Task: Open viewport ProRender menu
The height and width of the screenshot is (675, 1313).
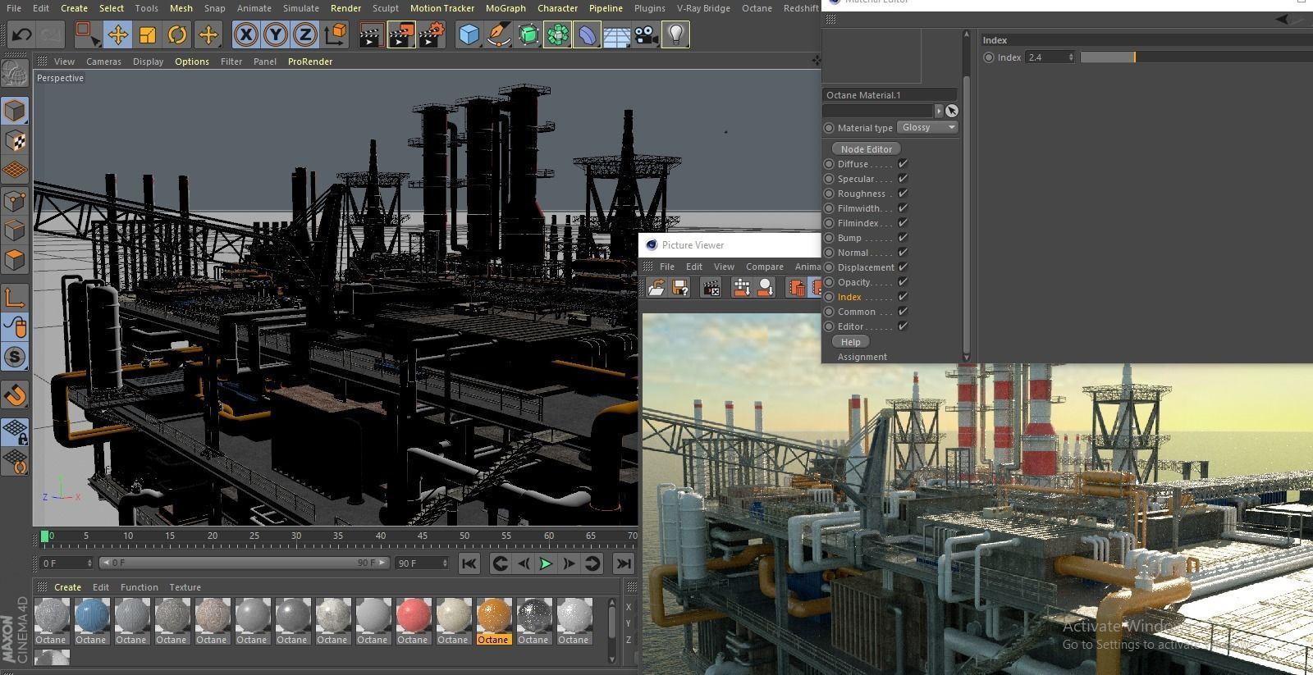Action: [310, 62]
